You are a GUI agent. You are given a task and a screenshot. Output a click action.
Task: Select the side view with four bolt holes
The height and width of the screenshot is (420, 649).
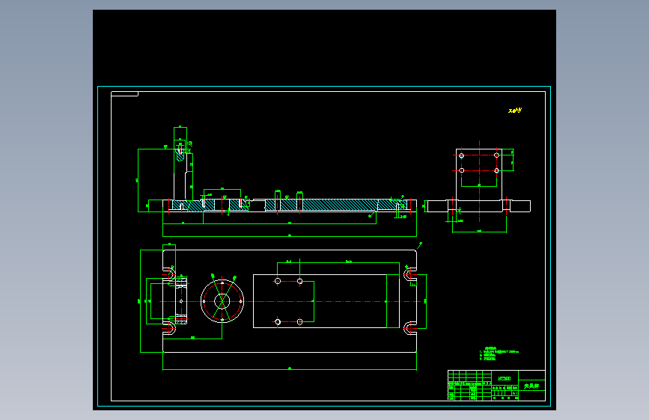pos(479,181)
